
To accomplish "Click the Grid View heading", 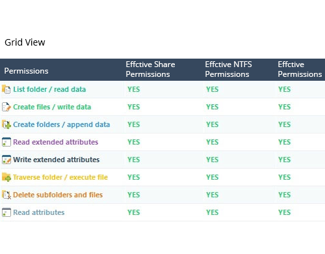I will tap(25, 42).
